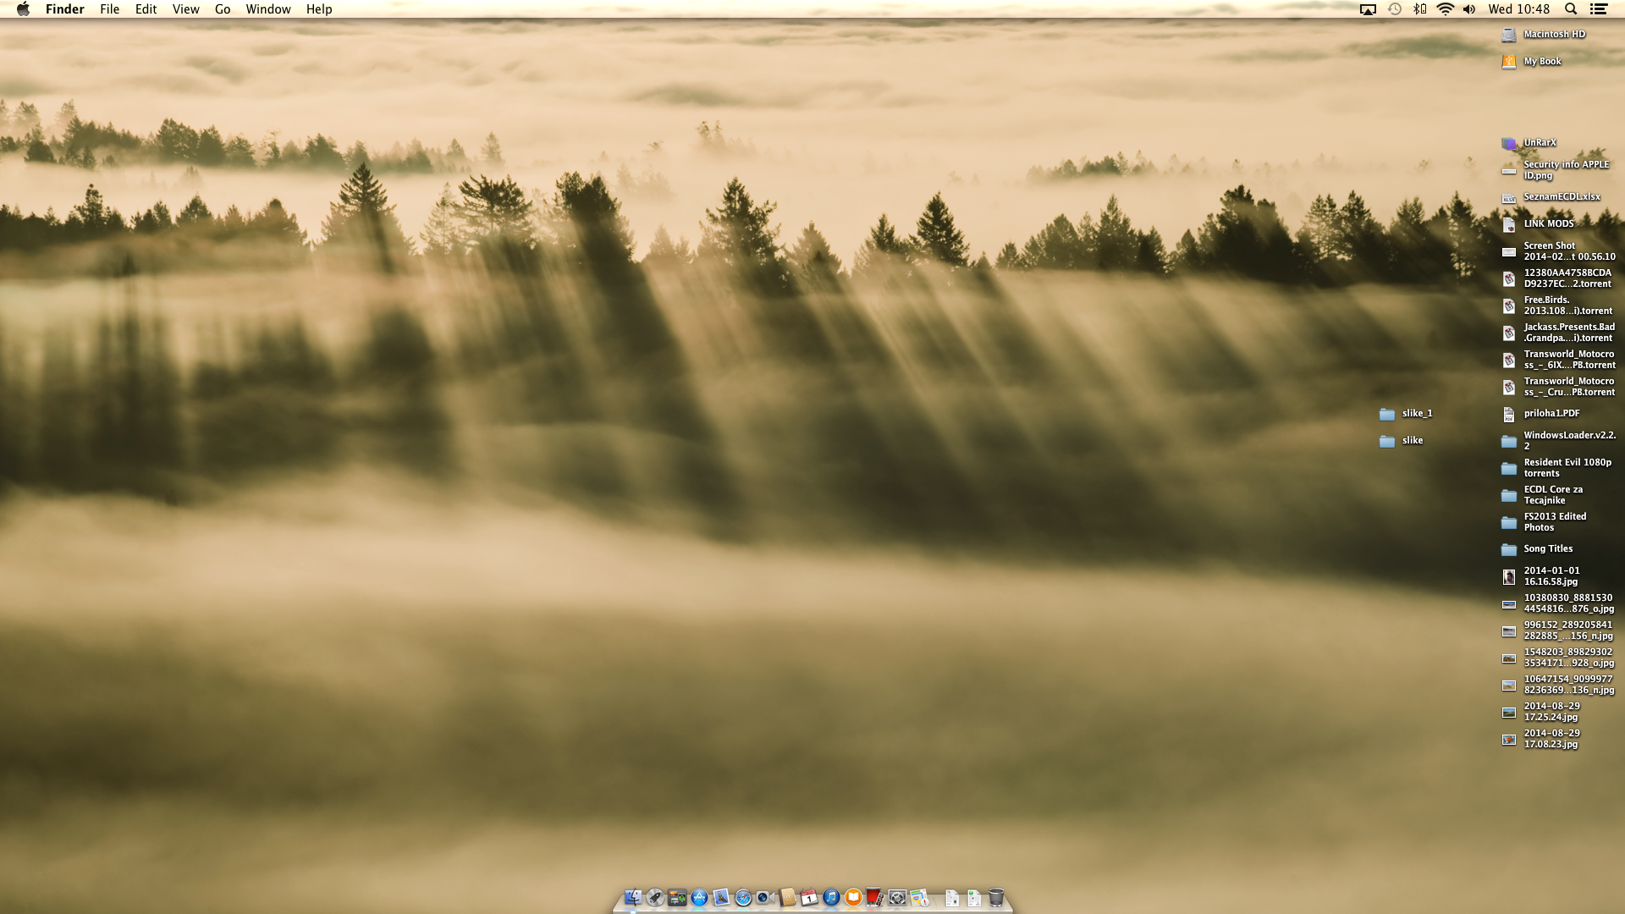
Task: Select the Song Titles folder
Action: point(1538,549)
